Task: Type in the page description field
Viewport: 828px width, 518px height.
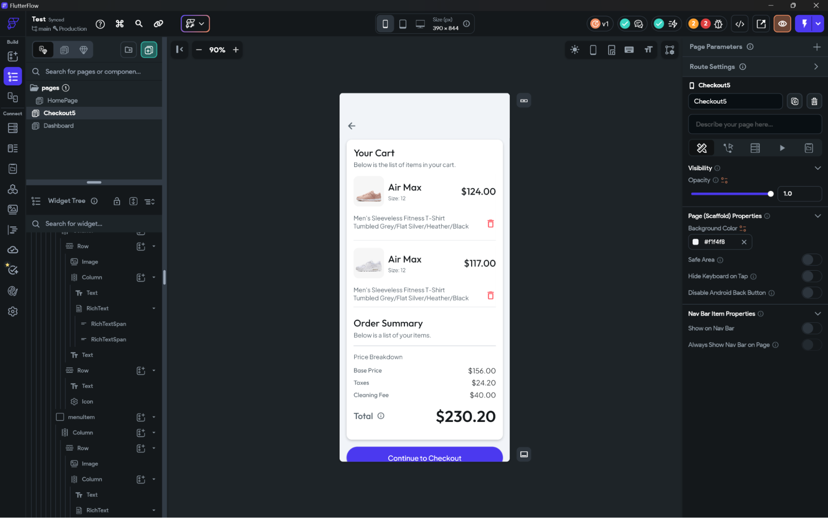Action: tap(755, 124)
